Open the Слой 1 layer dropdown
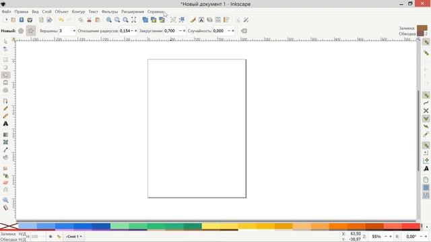 click(x=73, y=237)
